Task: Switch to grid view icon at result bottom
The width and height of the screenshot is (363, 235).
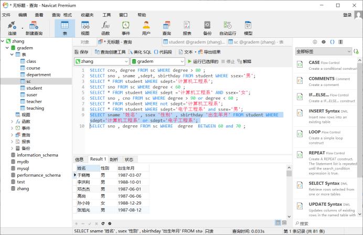Action: click(278, 223)
